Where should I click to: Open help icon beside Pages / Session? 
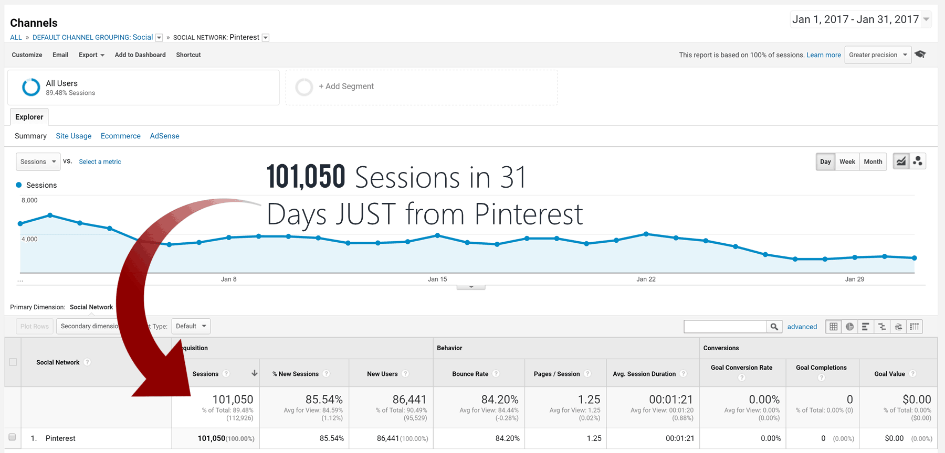pos(587,374)
